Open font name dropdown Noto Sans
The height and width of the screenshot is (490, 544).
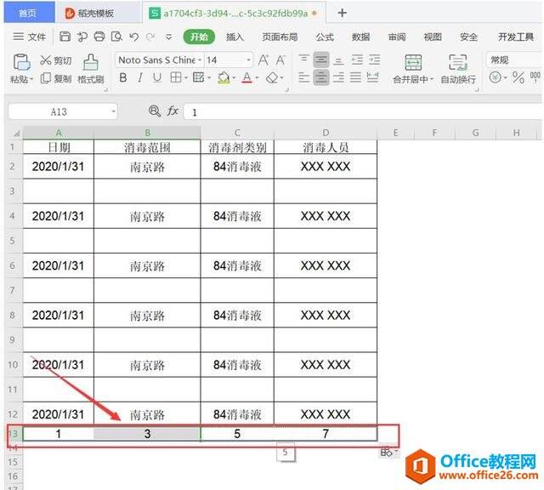[x=200, y=60]
